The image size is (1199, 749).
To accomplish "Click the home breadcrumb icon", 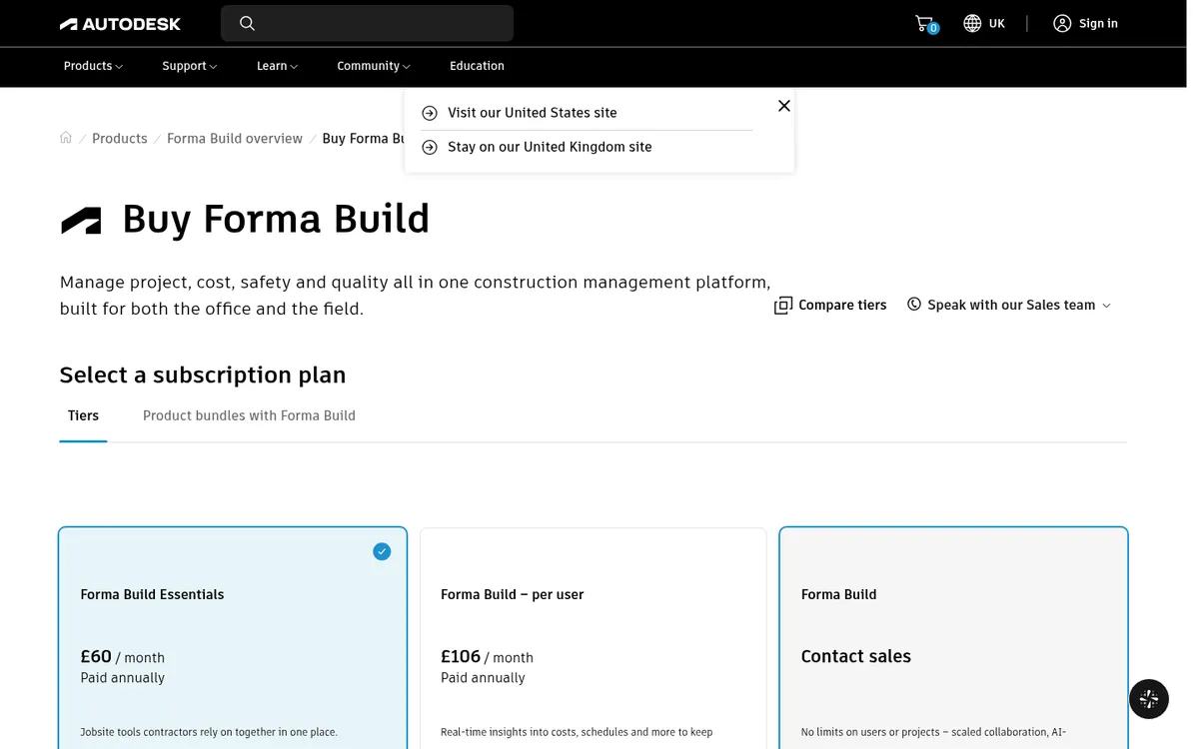I will (66, 138).
